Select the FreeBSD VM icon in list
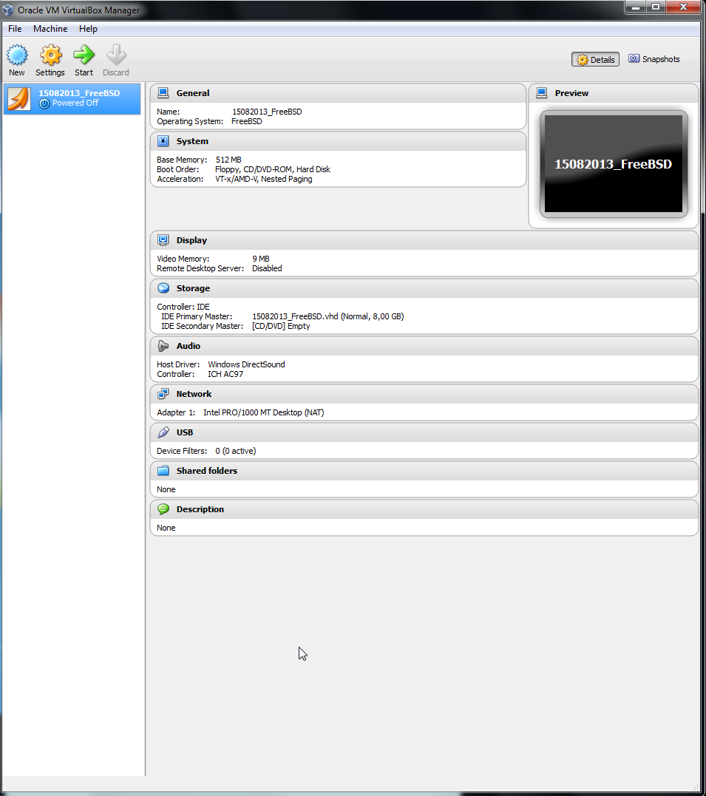Viewport: 706px width, 796px height. tap(19, 98)
